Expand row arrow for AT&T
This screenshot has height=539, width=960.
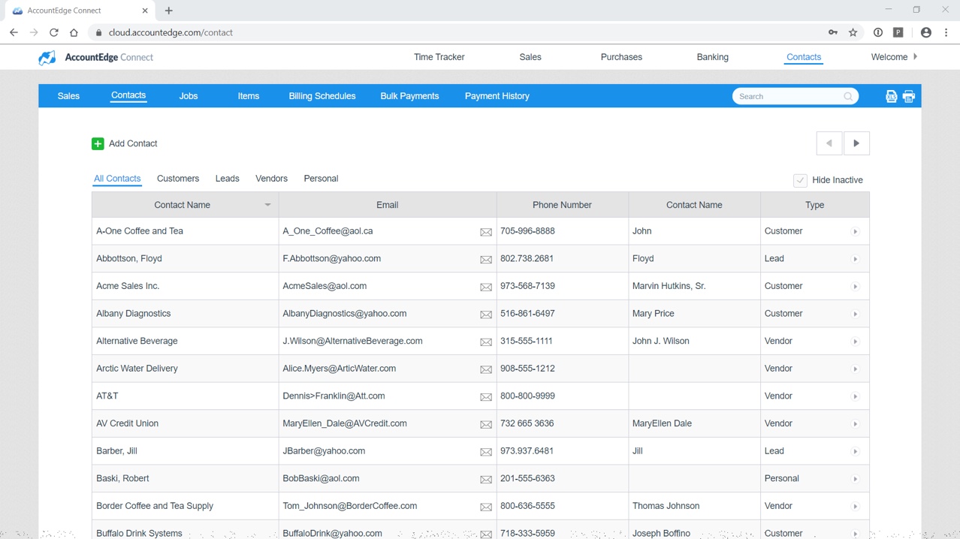coord(855,396)
